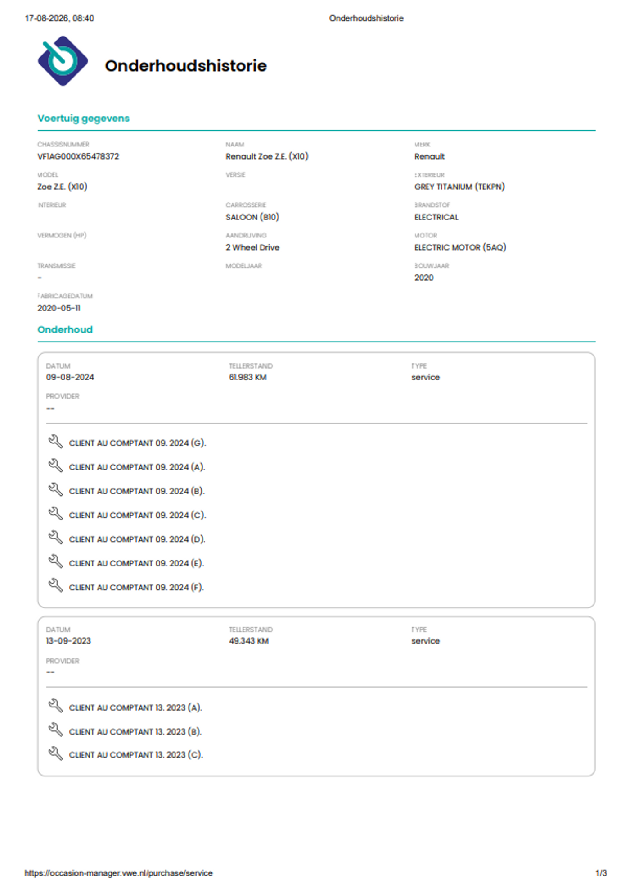Click the fuel value ELECTRICAL

(436, 217)
